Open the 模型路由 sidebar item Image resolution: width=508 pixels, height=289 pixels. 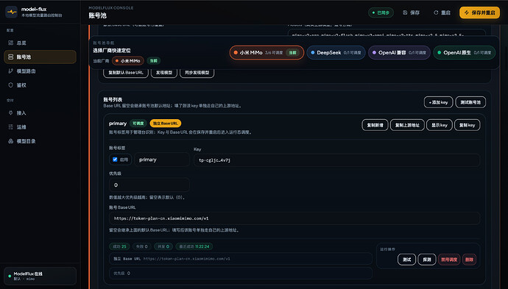click(x=40, y=71)
